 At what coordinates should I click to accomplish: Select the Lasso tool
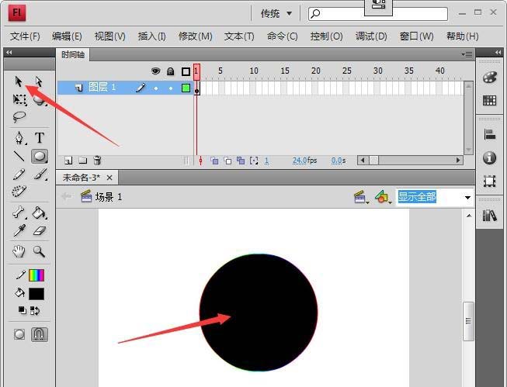pos(19,117)
